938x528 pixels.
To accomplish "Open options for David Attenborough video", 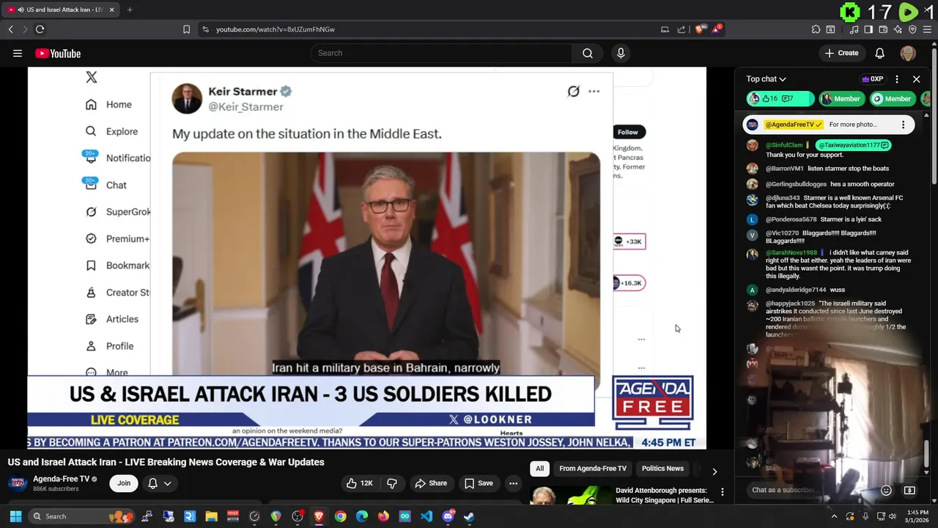I will pyautogui.click(x=722, y=492).
